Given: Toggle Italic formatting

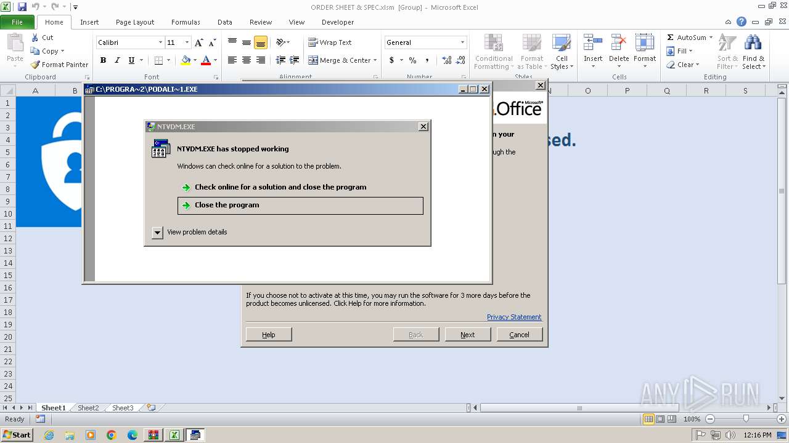Looking at the screenshot, I should point(117,60).
